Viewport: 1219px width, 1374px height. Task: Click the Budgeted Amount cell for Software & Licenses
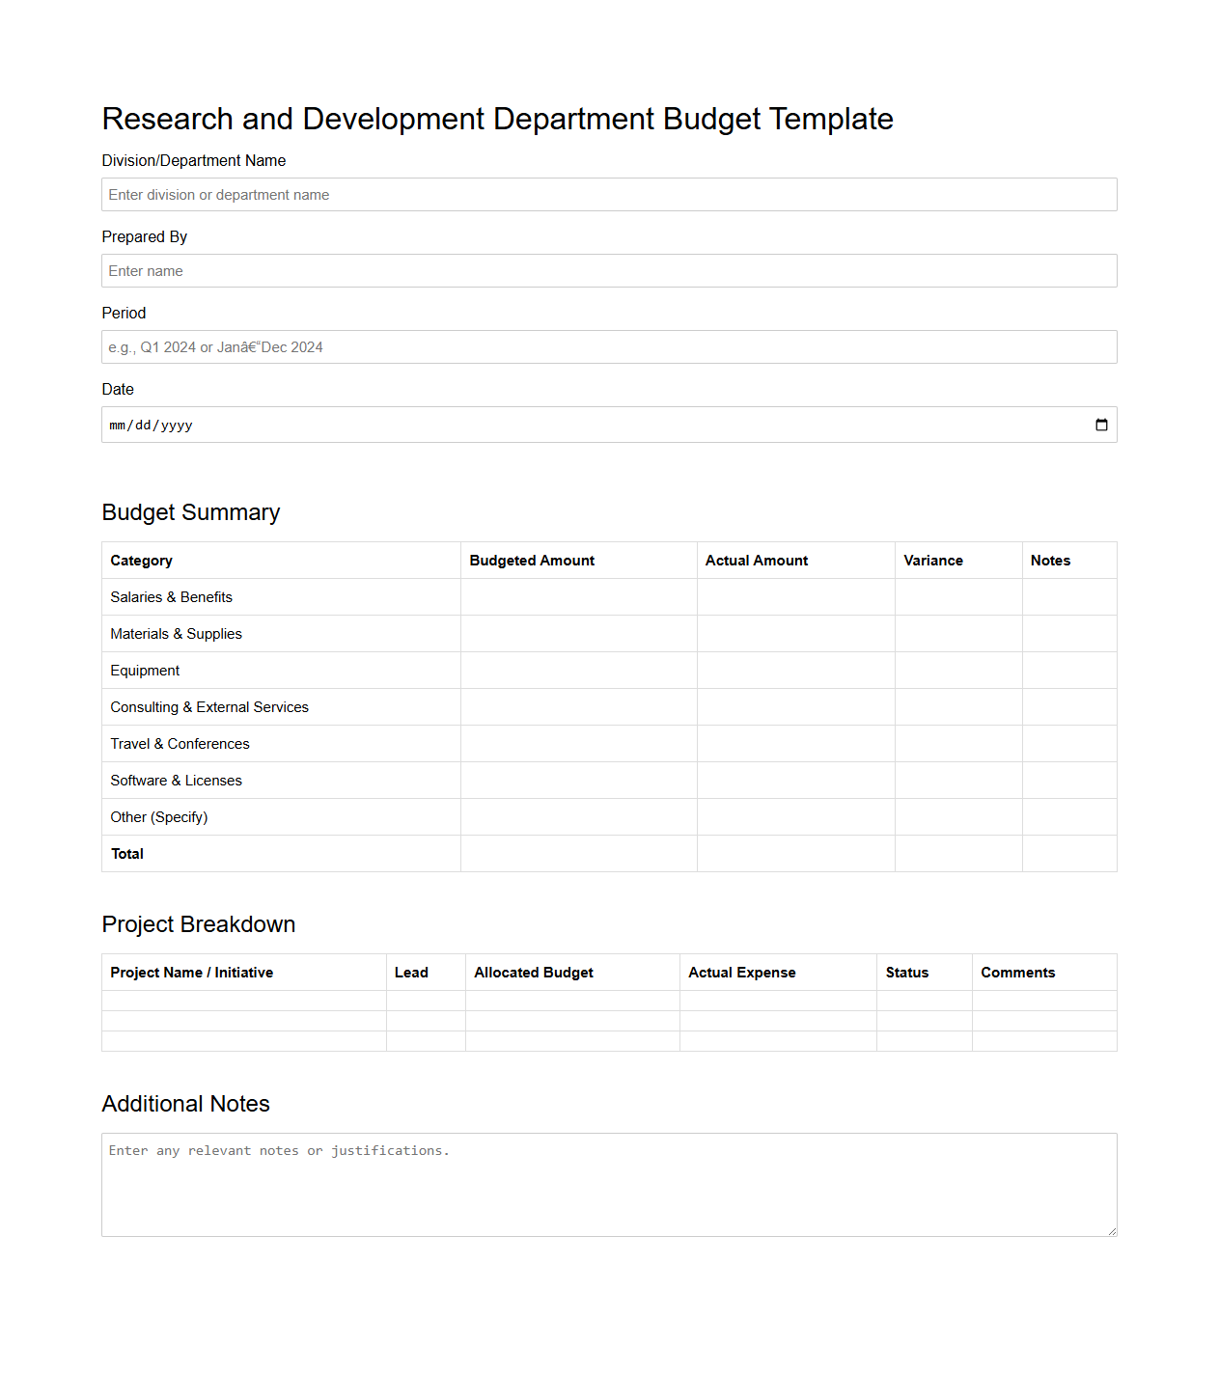tap(577, 780)
